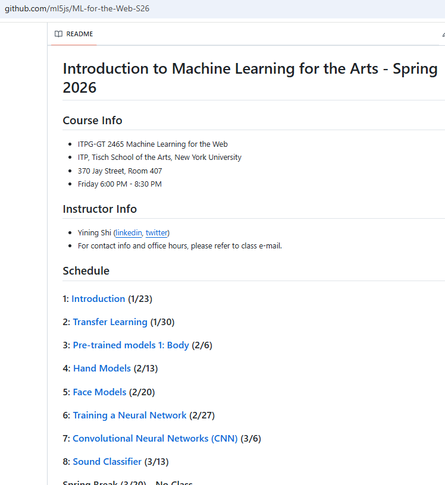Click the Course Info heading
445x485 pixels.
click(x=92, y=120)
